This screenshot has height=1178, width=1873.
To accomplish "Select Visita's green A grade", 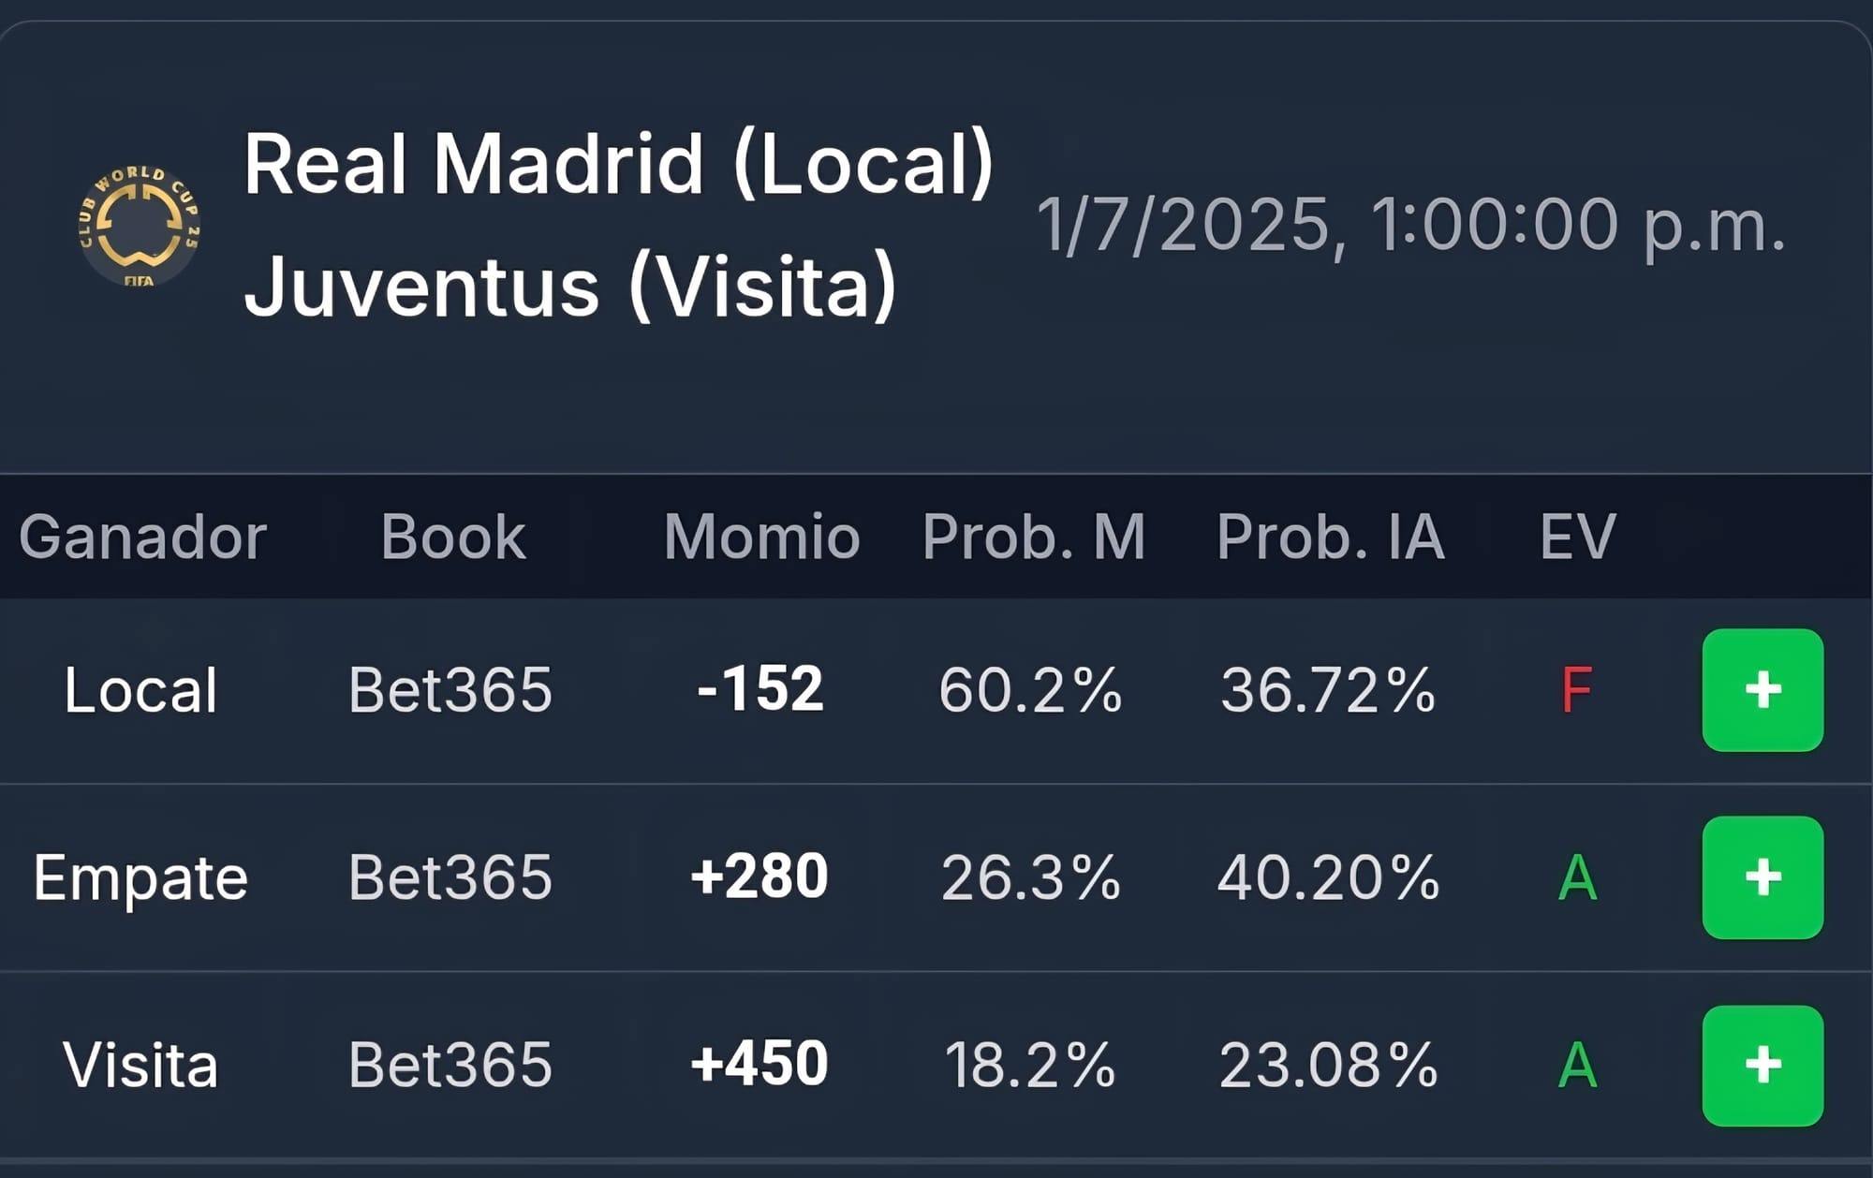I will pos(1577,1065).
